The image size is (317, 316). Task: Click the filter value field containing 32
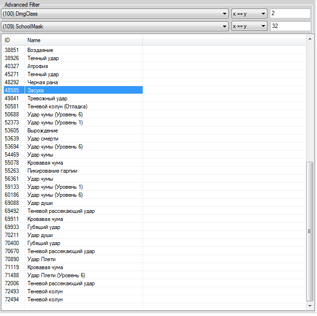290,26
